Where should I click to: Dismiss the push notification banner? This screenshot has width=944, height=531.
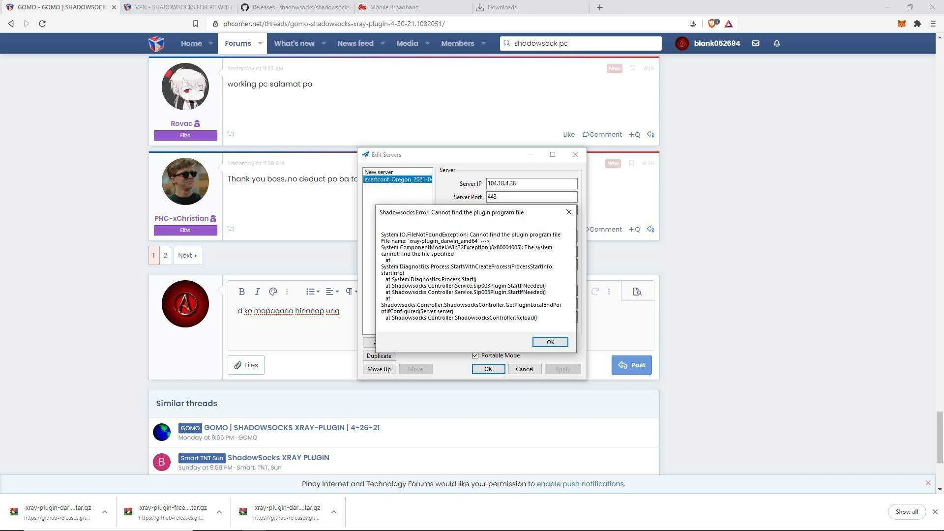(928, 483)
